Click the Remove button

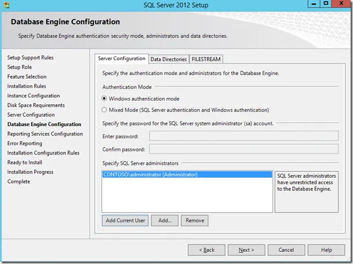[x=195, y=221]
